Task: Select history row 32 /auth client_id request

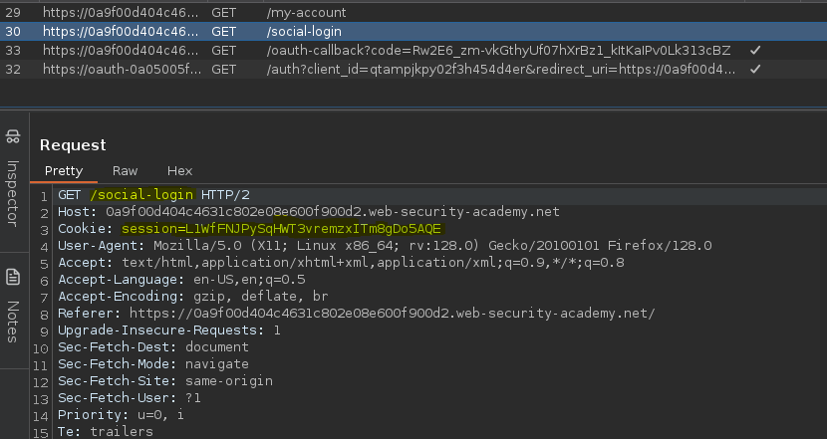Action: [x=413, y=69]
